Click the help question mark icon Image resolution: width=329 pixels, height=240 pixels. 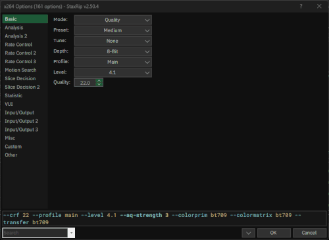[x=301, y=7]
